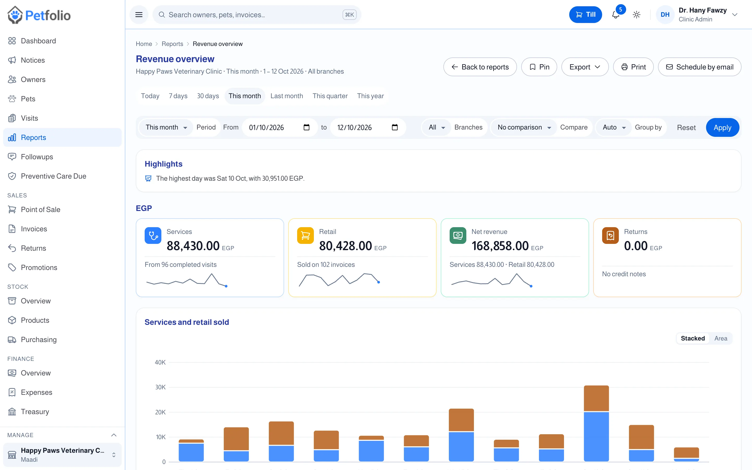Open Products in sidebar
The image size is (752, 470).
(62, 320)
